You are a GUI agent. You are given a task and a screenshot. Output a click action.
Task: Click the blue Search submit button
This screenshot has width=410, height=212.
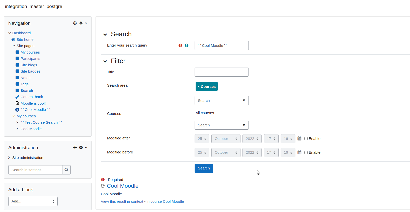coord(204,168)
